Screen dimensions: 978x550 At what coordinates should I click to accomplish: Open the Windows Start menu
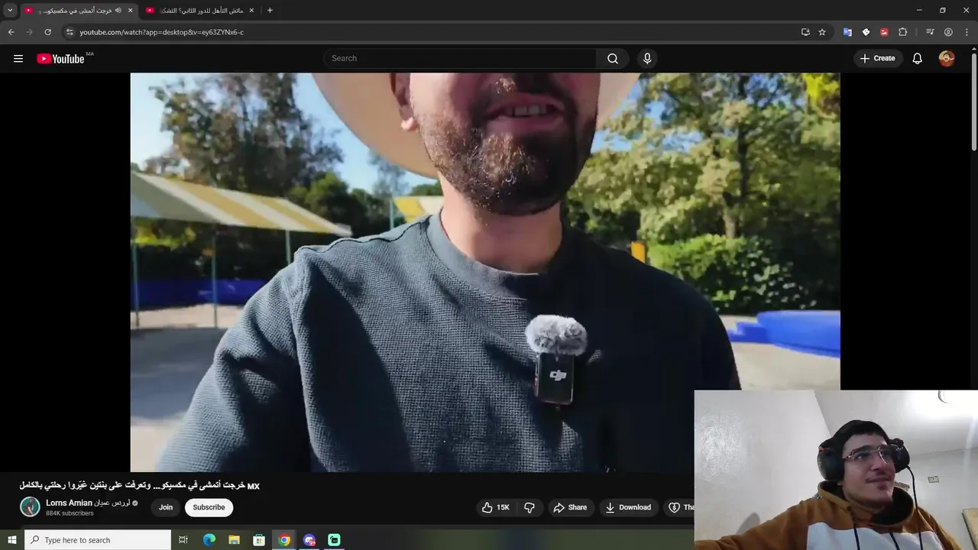click(x=11, y=540)
